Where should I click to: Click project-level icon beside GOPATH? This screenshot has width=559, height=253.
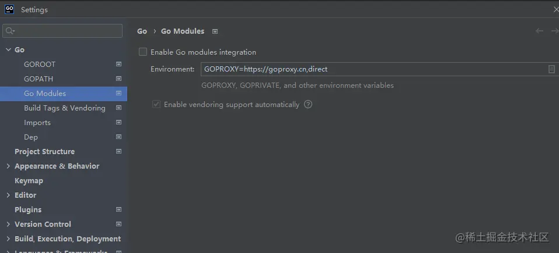tap(118, 79)
